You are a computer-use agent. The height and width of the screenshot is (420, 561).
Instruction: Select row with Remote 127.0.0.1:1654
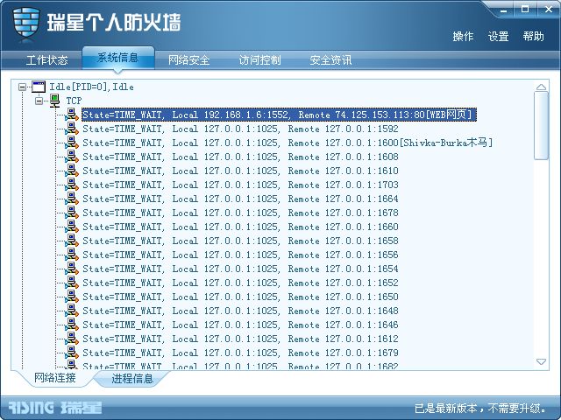240,269
